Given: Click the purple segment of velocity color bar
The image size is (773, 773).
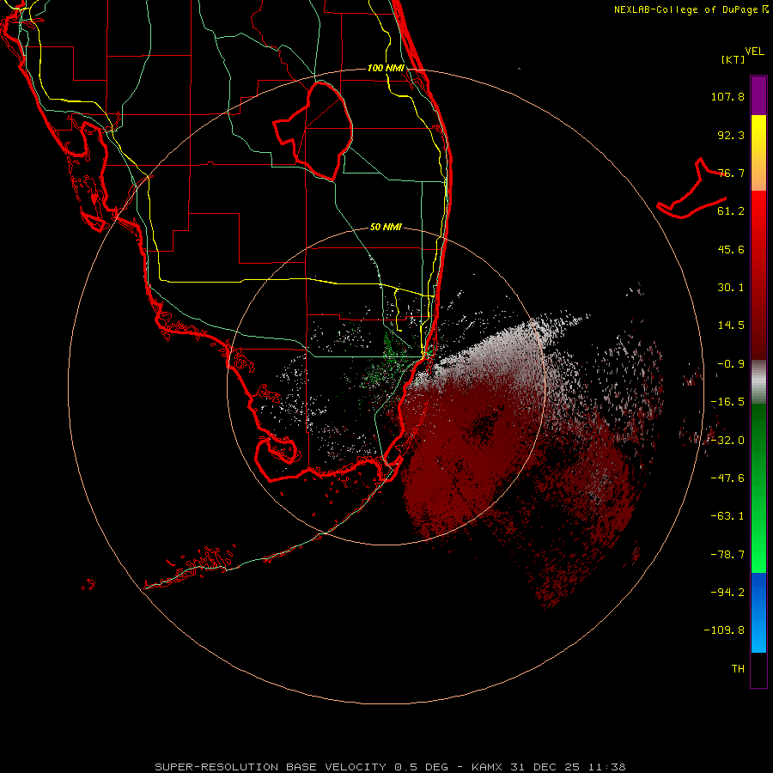Looking at the screenshot, I should [758, 95].
